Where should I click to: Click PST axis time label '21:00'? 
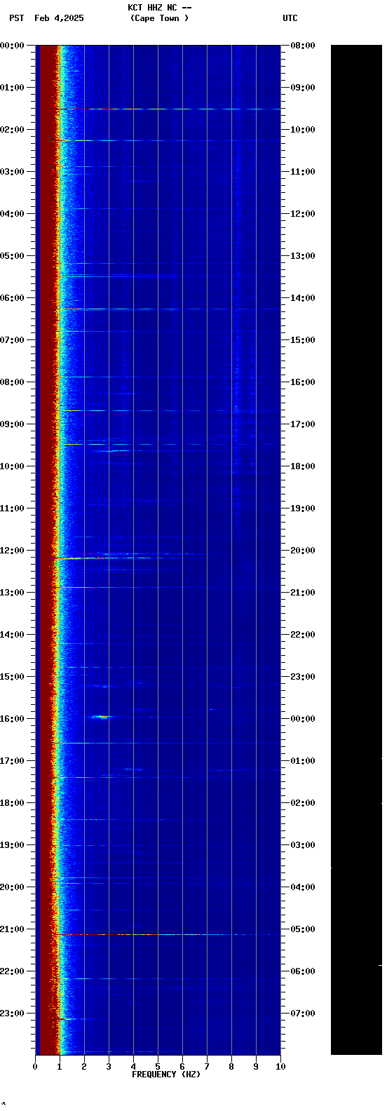click(13, 929)
